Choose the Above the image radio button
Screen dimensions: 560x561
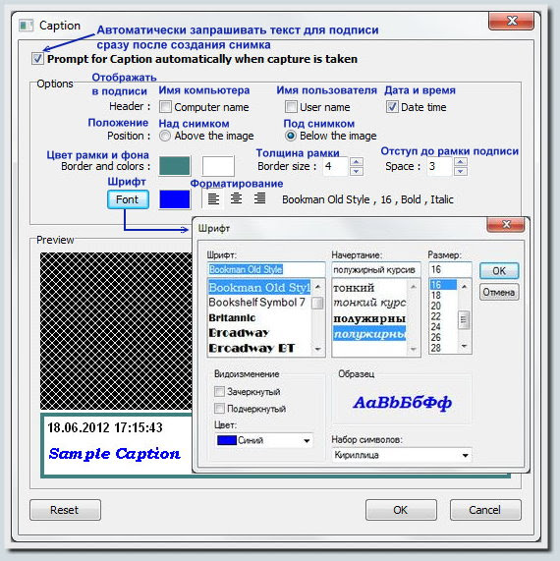(165, 136)
